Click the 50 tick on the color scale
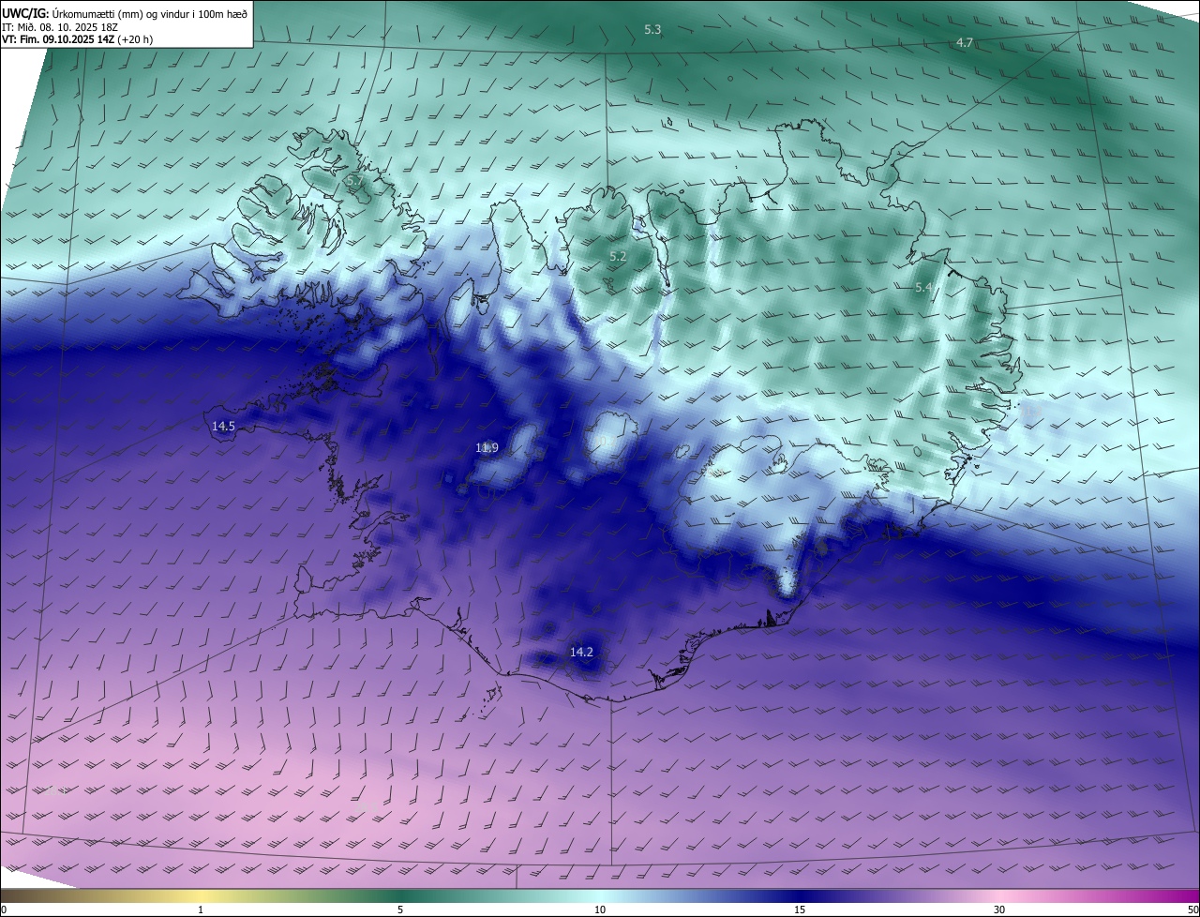Image resolution: width=1200 pixels, height=917 pixels. click(x=1192, y=909)
